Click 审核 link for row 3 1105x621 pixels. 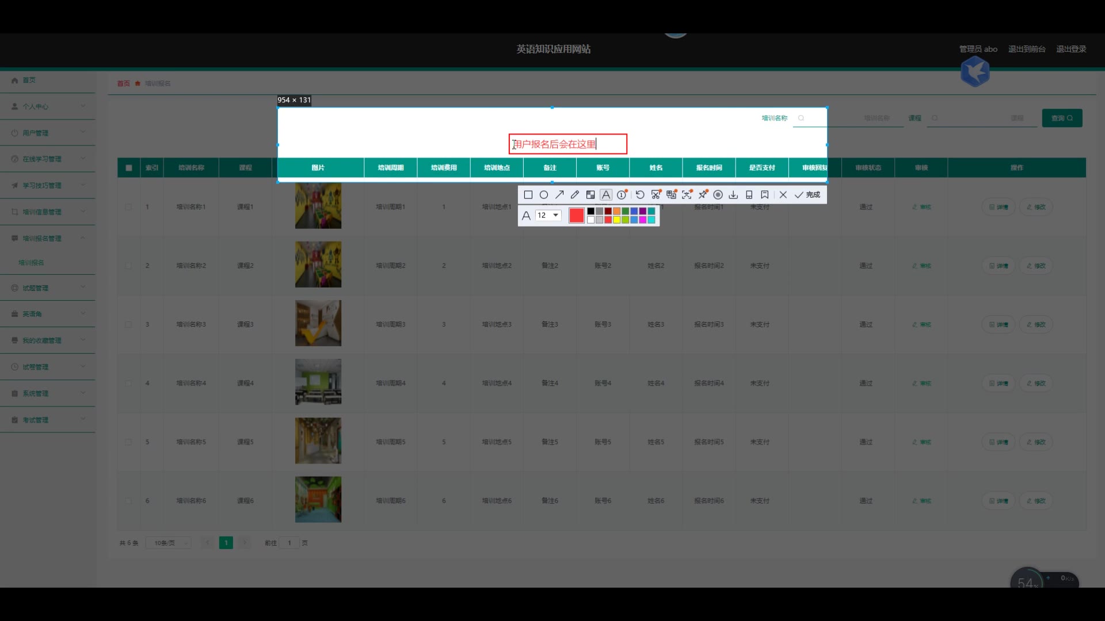921,324
